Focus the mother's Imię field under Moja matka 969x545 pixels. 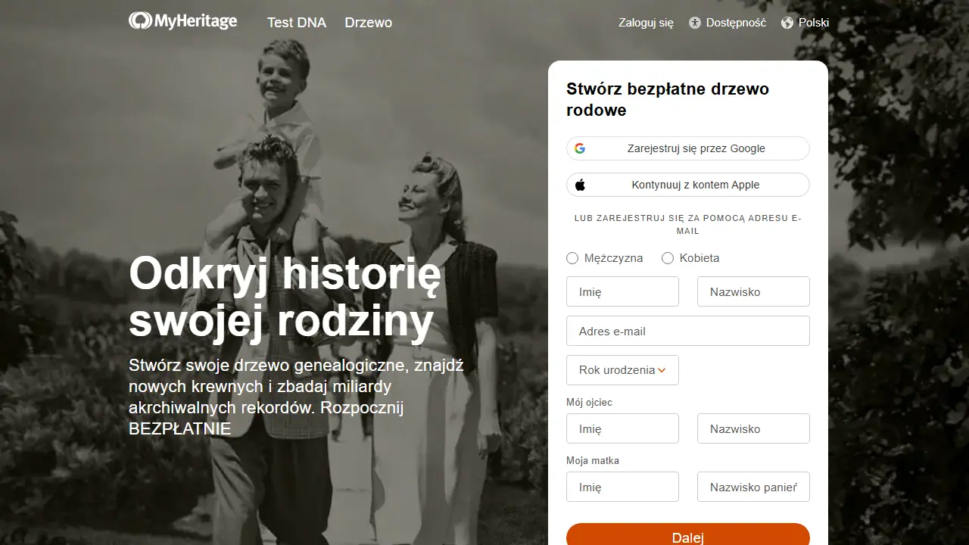622,487
